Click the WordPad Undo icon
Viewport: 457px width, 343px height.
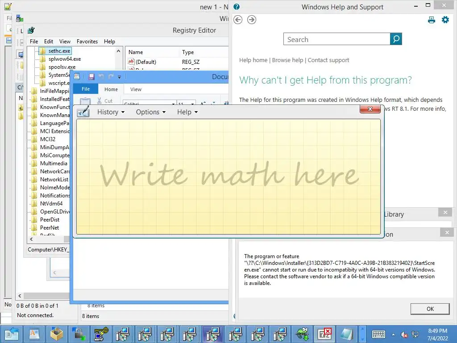pyautogui.click(x=101, y=77)
